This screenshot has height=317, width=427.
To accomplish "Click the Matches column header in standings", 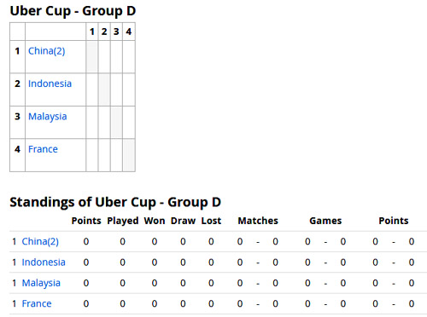I will 258,221.
